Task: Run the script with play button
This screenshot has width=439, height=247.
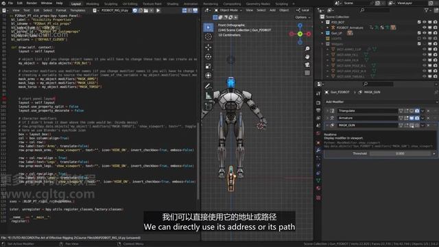Action: click(x=158, y=10)
